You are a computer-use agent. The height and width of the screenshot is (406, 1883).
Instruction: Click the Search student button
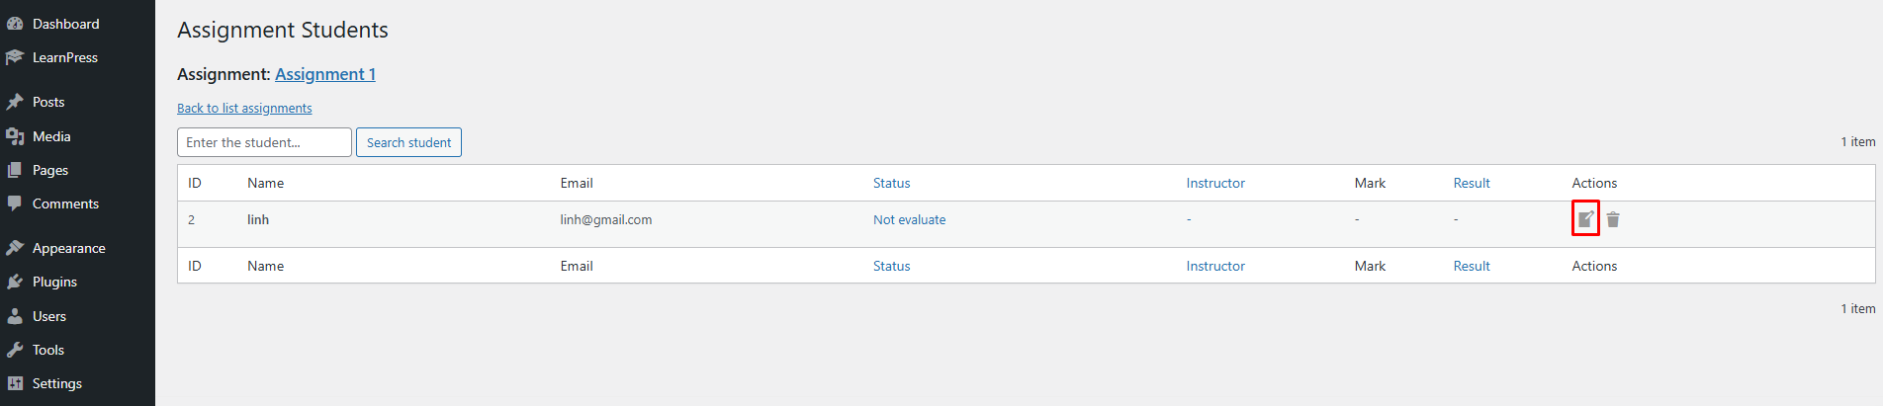point(408,142)
